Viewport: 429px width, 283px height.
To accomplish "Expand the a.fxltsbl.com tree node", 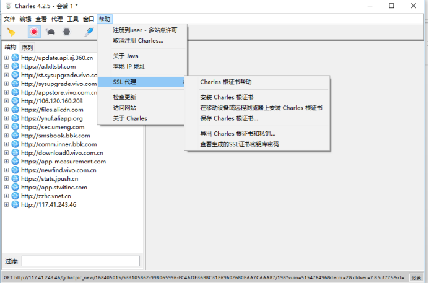I will point(7,66).
